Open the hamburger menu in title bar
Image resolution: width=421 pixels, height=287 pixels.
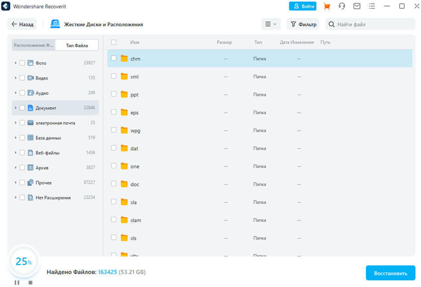click(372, 6)
